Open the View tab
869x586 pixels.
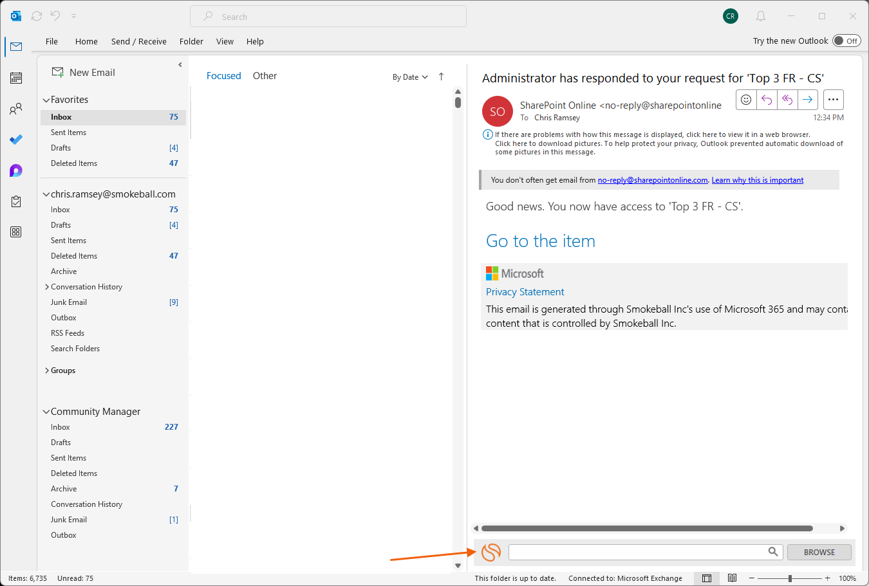(225, 41)
